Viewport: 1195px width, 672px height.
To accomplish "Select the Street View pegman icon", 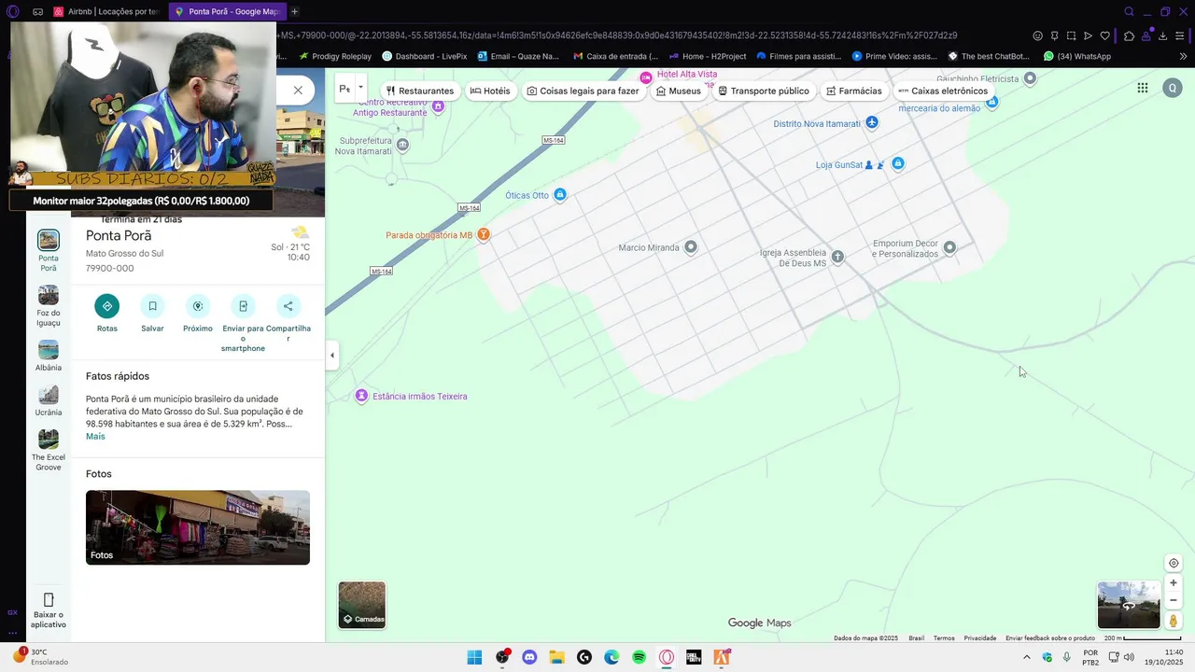I will (1174, 621).
